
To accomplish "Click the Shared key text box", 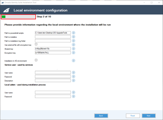I will (53, 49).
